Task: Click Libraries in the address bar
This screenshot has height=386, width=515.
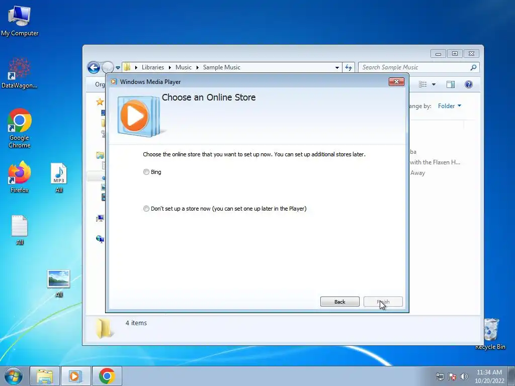Action: click(x=153, y=67)
